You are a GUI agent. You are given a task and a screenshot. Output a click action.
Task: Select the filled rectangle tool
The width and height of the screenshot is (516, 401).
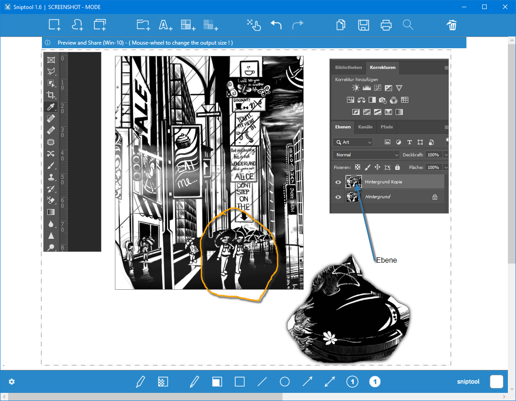coord(217,382)
